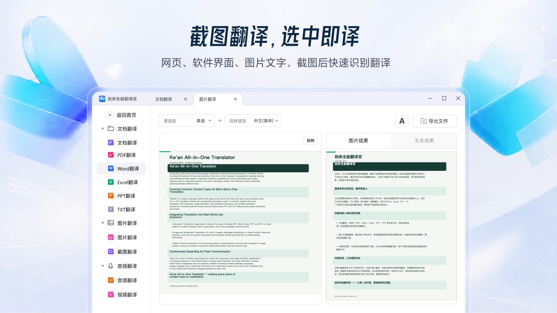Click the translated Chinese result preview

tap(391, 226)
